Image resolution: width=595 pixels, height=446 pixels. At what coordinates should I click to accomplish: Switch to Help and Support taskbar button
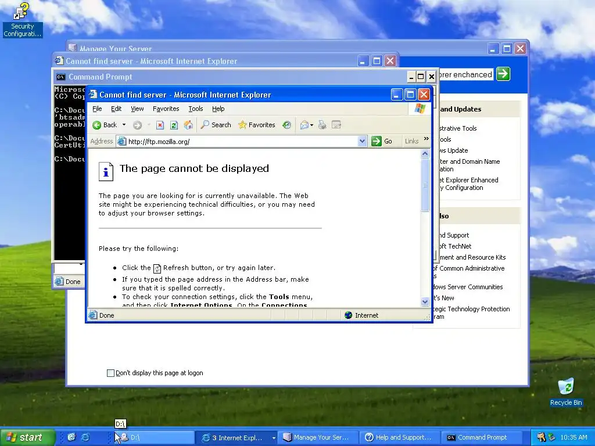[400, 437]
